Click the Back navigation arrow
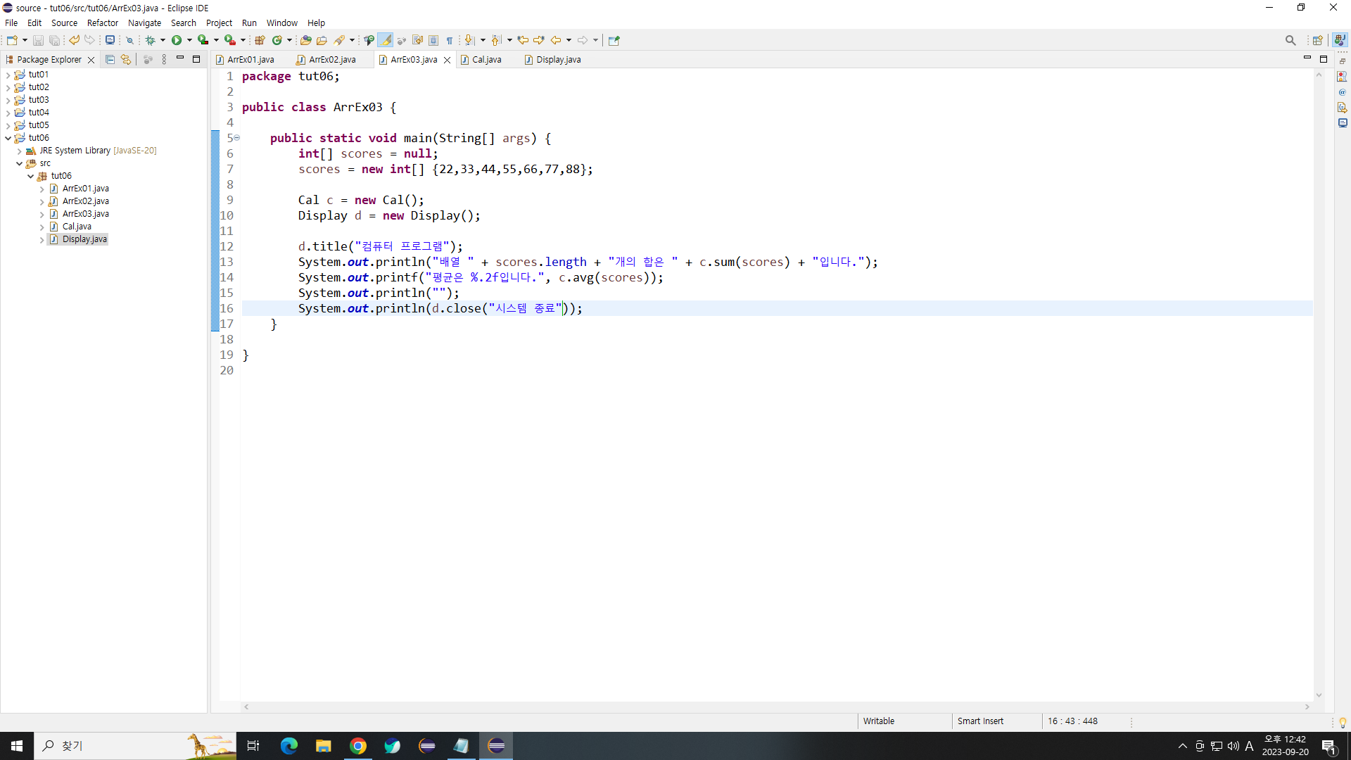Viewport: 1351px width, 760px height. tap(556, 40)
